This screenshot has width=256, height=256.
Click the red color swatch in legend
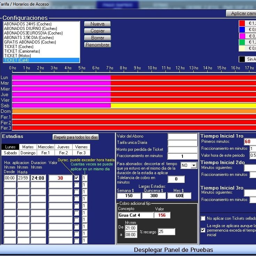click(x=242, y=23)
